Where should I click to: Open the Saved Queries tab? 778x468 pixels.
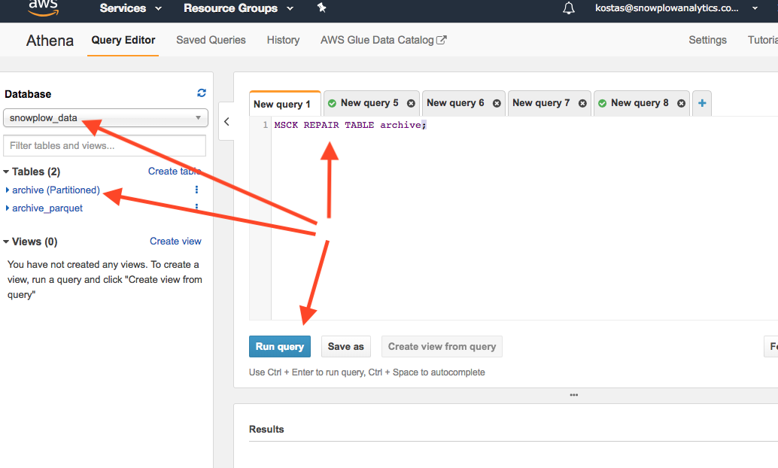click(211, 40)
